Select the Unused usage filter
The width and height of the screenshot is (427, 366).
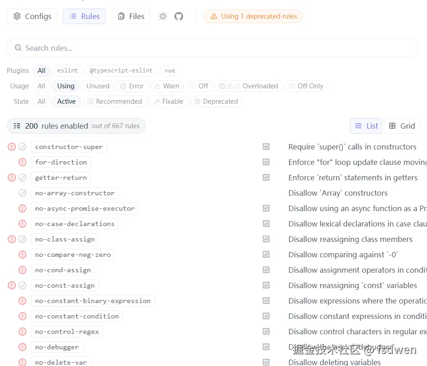98,86
